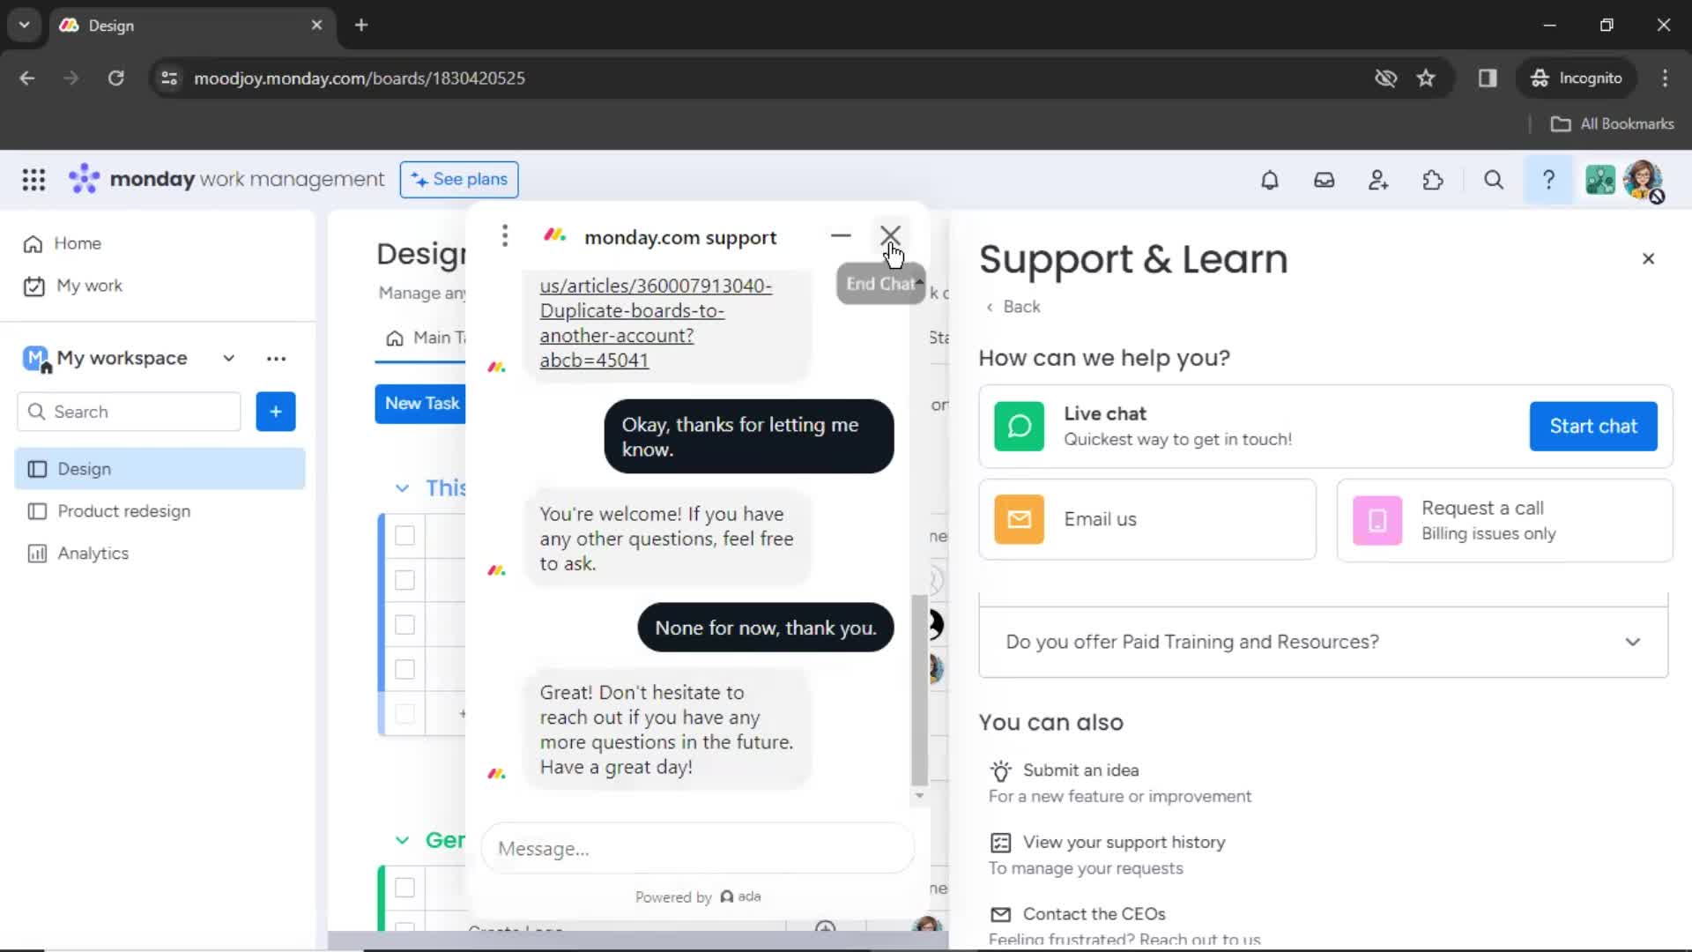
Task: Click View your support history text
Action: coord(1124,843)
